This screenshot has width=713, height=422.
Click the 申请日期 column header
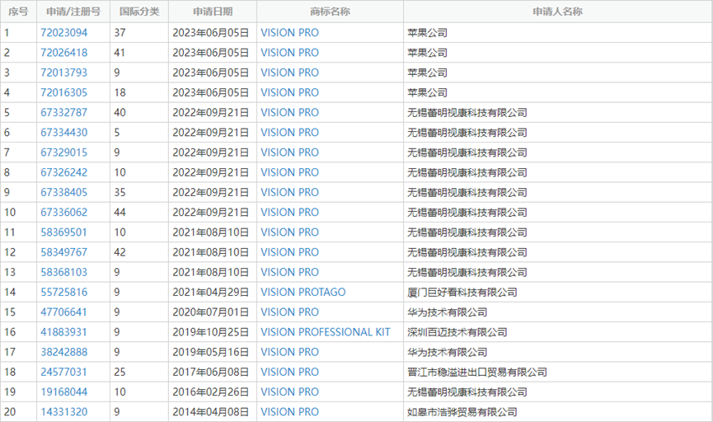click(x=213, y=12)
